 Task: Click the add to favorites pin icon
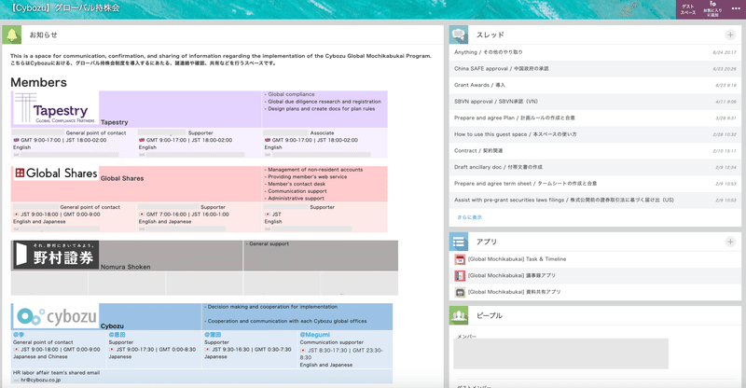pyautogui.click(x=712, y=9)
